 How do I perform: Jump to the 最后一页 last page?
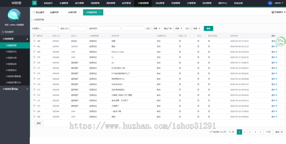[279, 132]
